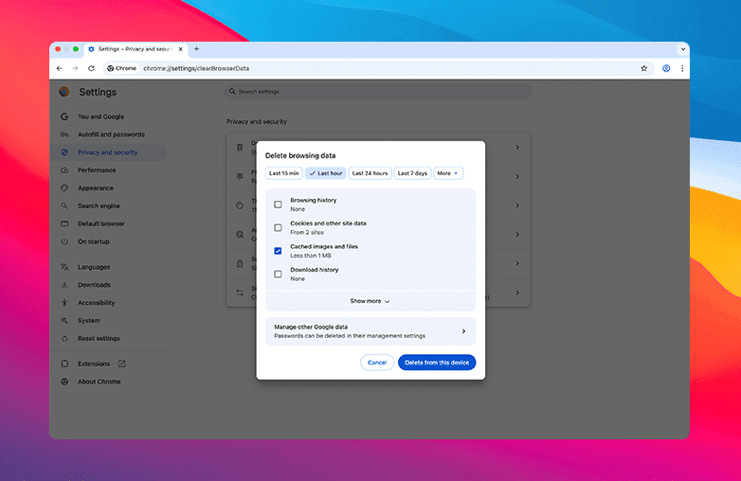Click the Chrome site info chip
Viewport: 741px width, 481px height.
coord(121,68)
